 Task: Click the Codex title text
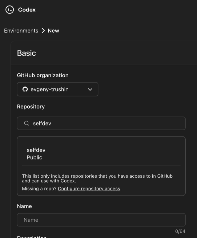pos(27,10)
